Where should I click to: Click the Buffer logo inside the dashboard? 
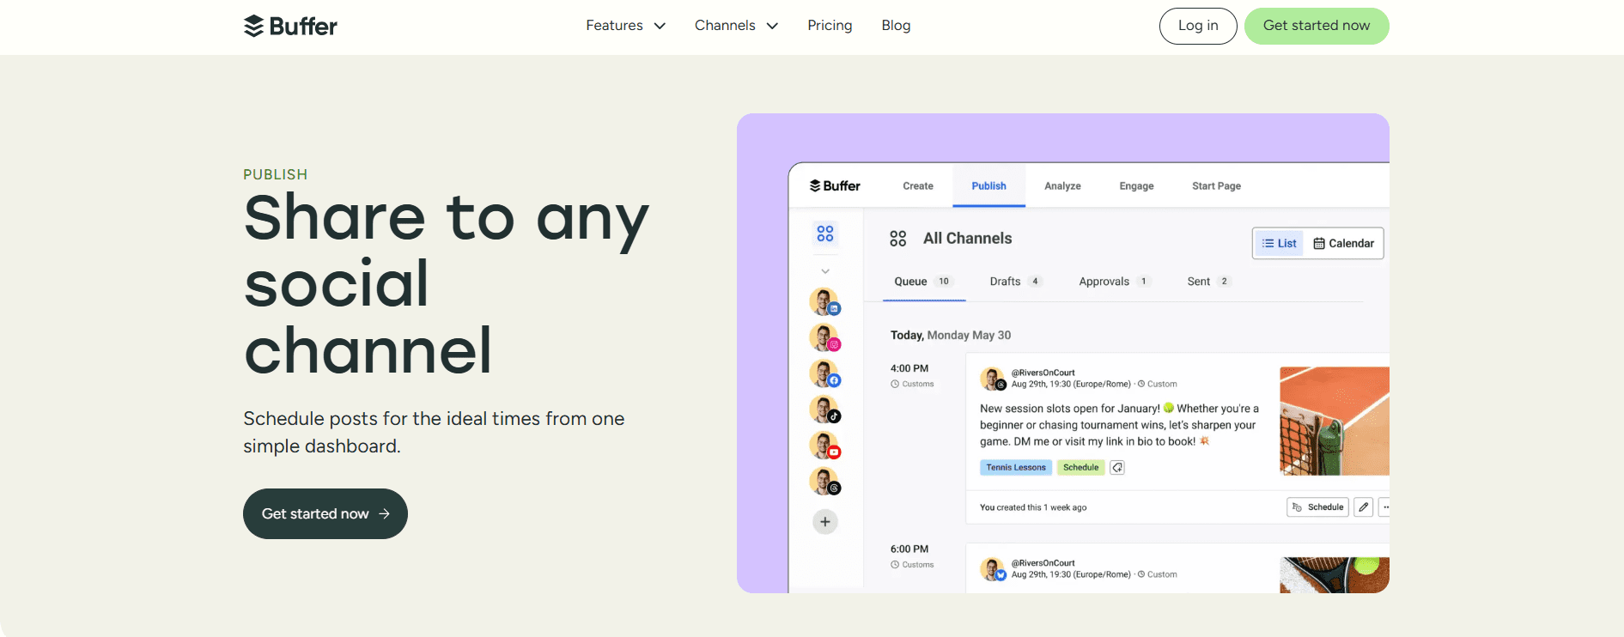(835, 185)
